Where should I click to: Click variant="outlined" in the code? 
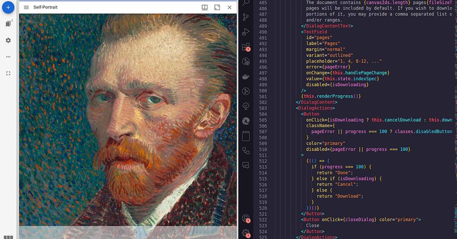point(330,55)
